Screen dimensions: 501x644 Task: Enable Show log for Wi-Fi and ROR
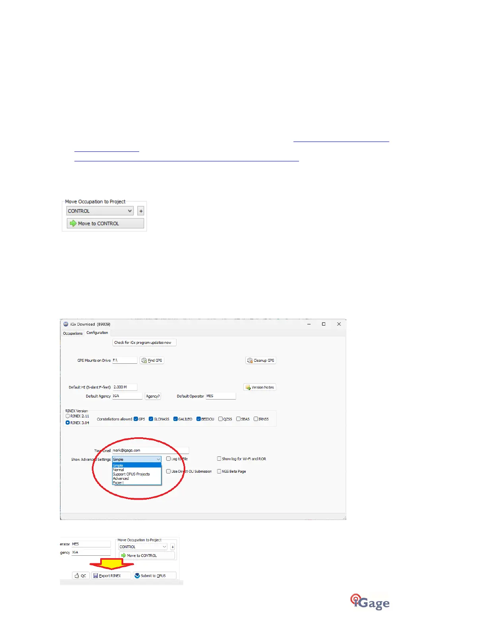pyautogui.click(x=219, y=459)
